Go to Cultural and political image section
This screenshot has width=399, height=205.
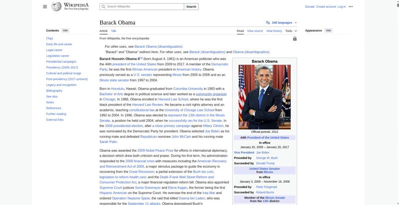tap(64, 73)
